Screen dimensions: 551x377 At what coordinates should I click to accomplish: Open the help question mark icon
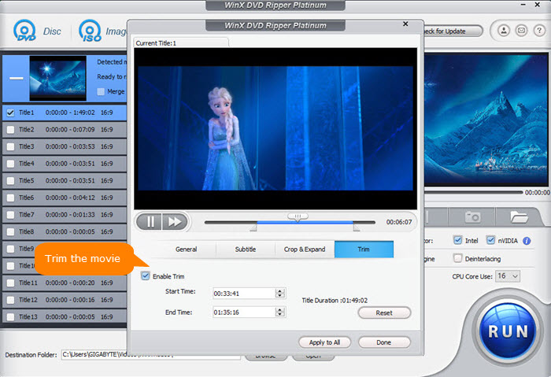point(539,31)
